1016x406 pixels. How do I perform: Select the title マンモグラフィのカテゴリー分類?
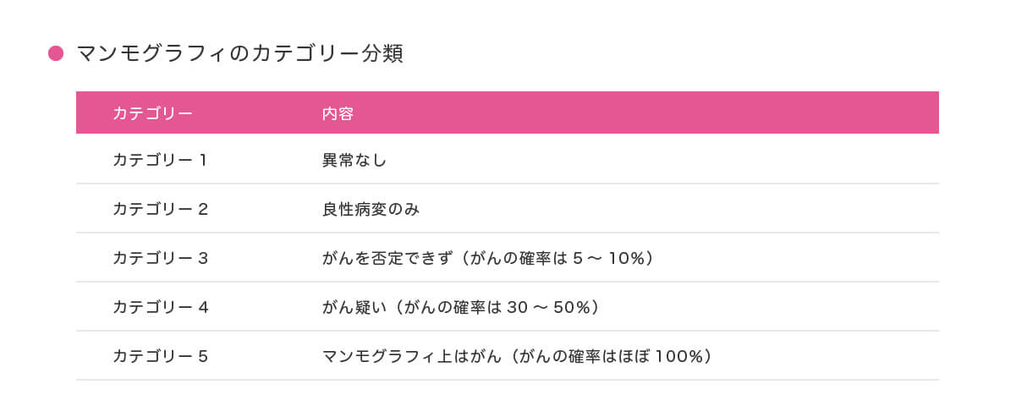pyautogui.click(x=239, y=54)
